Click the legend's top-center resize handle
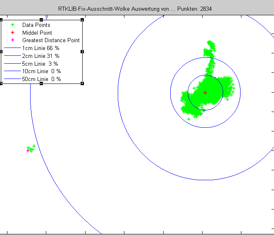 point(41,19)
